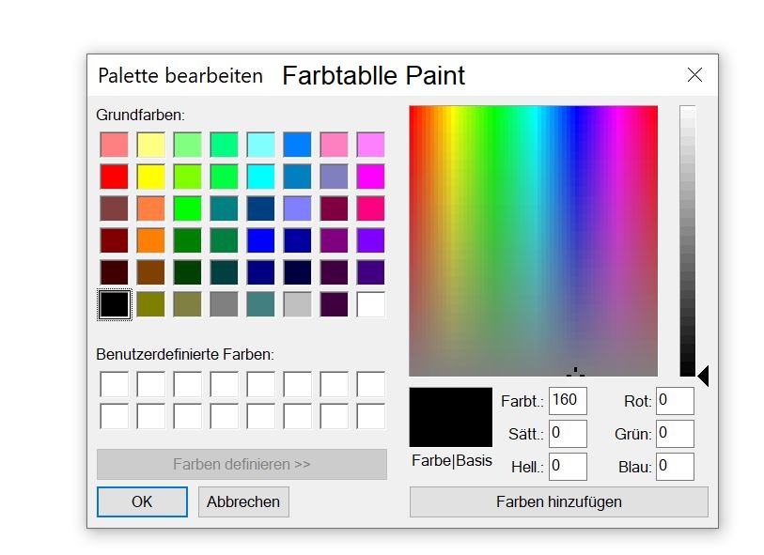The image size is (764, 555).
Task: Focus the Sätt. saturation input field
Action: [568, 433]
